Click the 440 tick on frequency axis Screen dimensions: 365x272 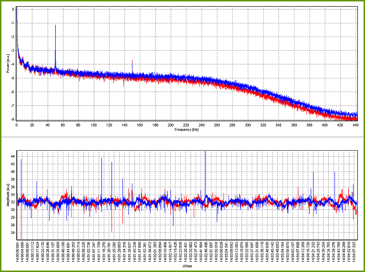tap(355, 125)
